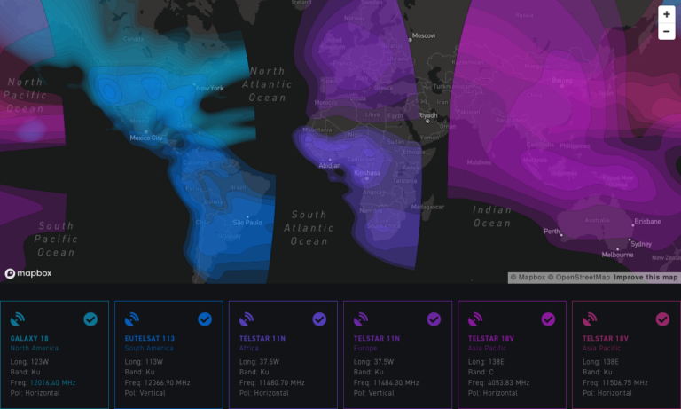The width and height of the screenshot is (681, 409).
Task: Click the Galaxy 18 frequency 12016.40 MHz
Action: [53, 382]
